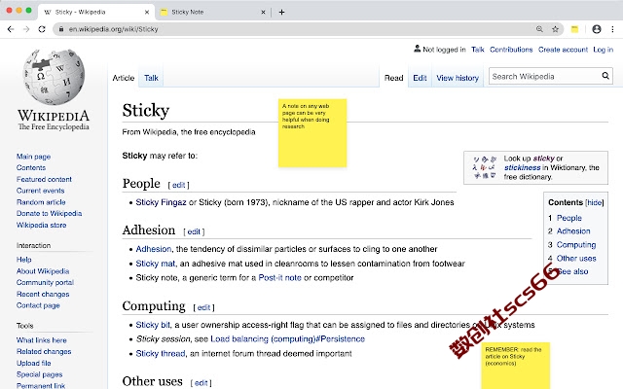
Task: Open sidebar Contents link
Action: [31, 167]
